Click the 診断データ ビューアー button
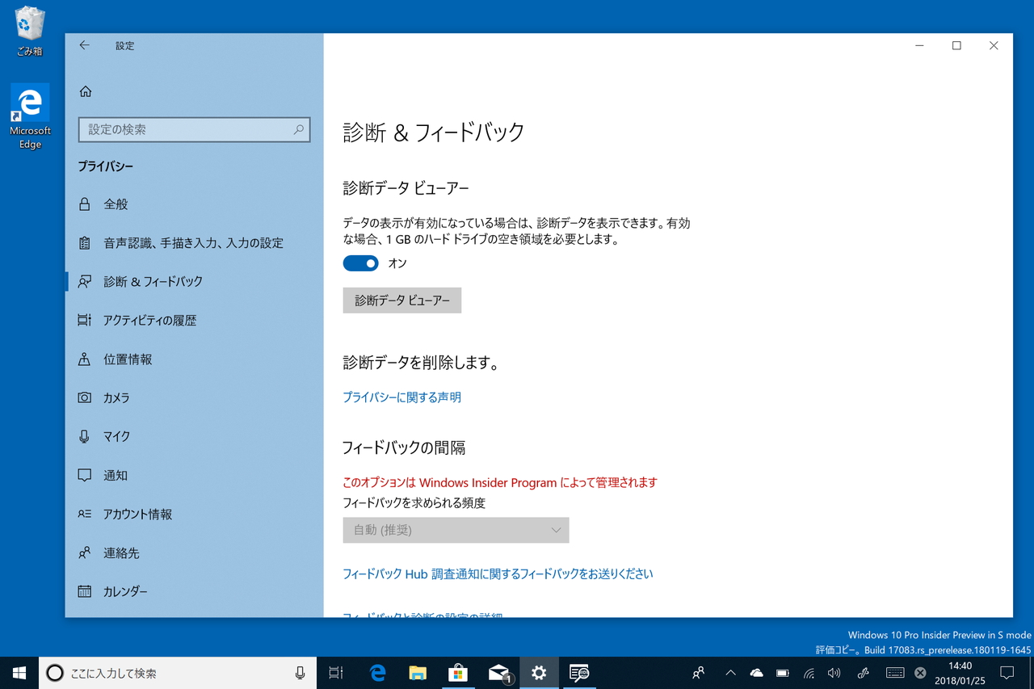This screenshot has height=689, width=1034. [401, 300]
